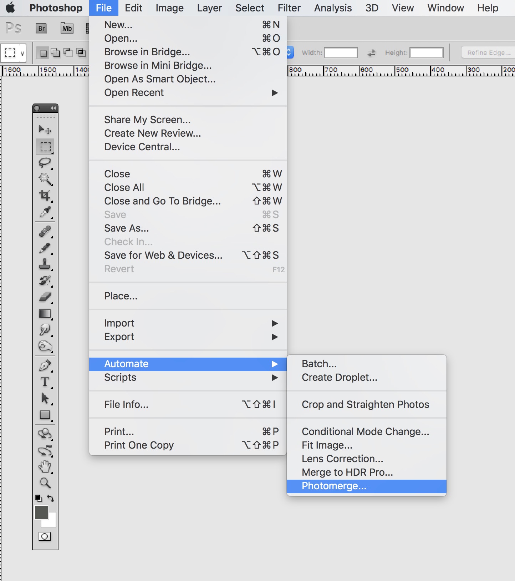
Task: Select the Lasso tool
Action: pos(45,163)
